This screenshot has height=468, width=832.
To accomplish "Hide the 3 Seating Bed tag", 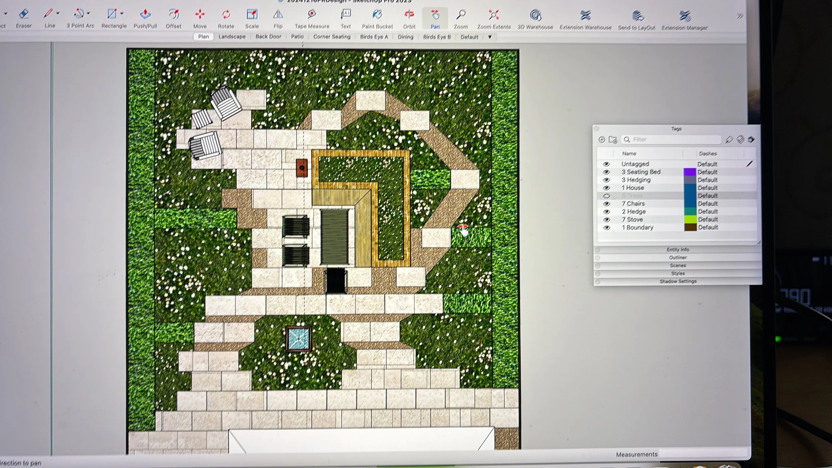I will pos(606,172).
